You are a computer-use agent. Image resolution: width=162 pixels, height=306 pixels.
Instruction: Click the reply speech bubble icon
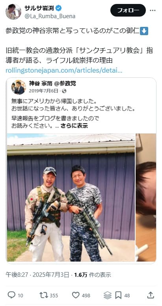click(11, 295)
